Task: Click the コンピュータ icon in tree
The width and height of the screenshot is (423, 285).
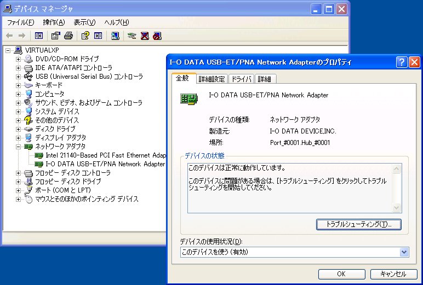Action: (28, 94)
